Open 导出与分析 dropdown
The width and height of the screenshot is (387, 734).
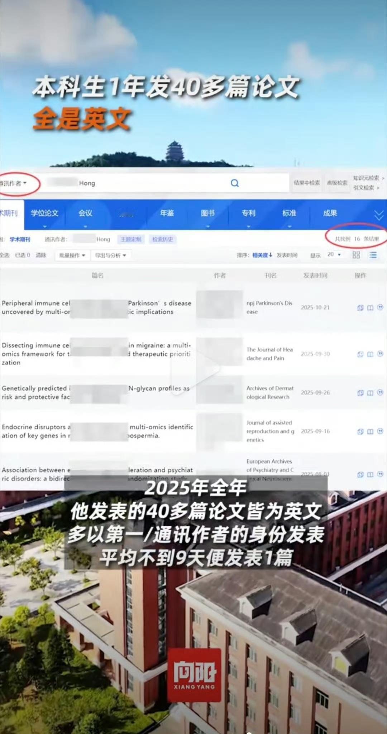(110, 255)
